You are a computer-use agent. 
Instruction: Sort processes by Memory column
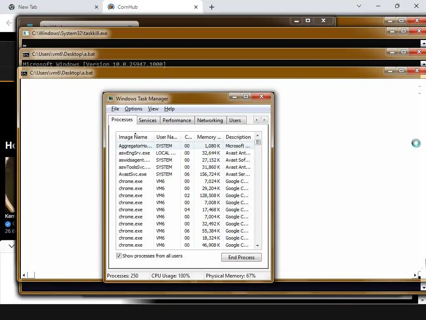pos(209,137)
